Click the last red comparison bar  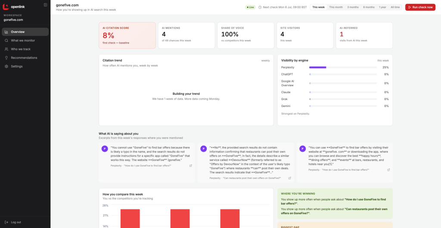pyautogui.click(x=230, y=219)
